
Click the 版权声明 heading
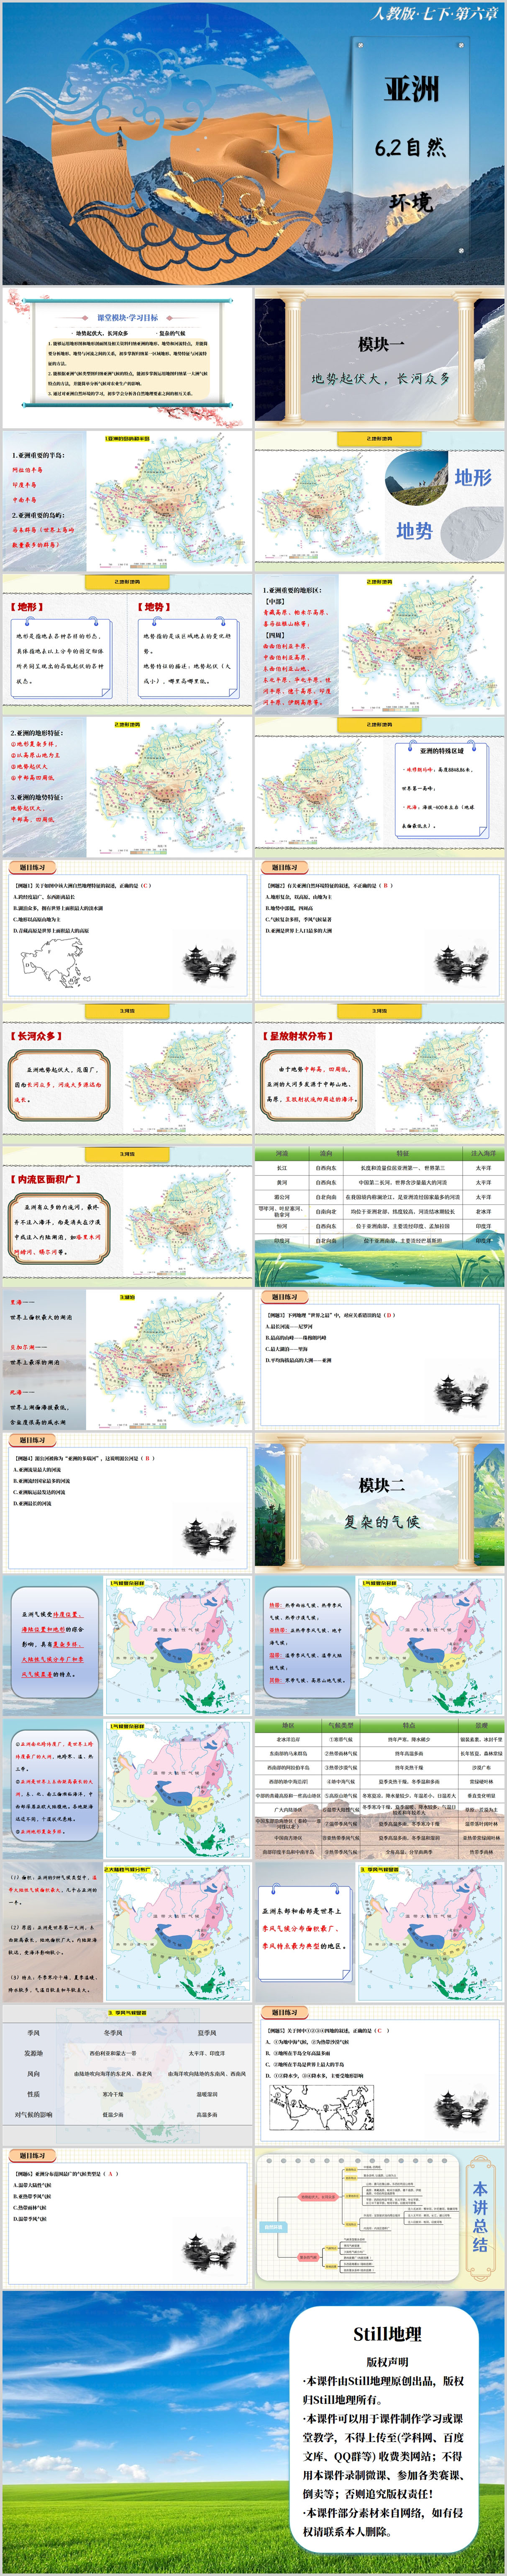[387, 2362]
